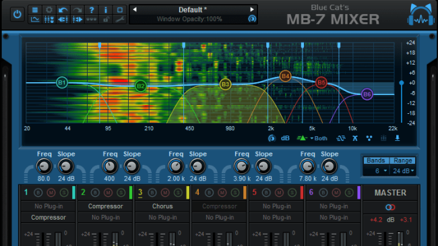Mute band 5 with its M button

point(279,193)
